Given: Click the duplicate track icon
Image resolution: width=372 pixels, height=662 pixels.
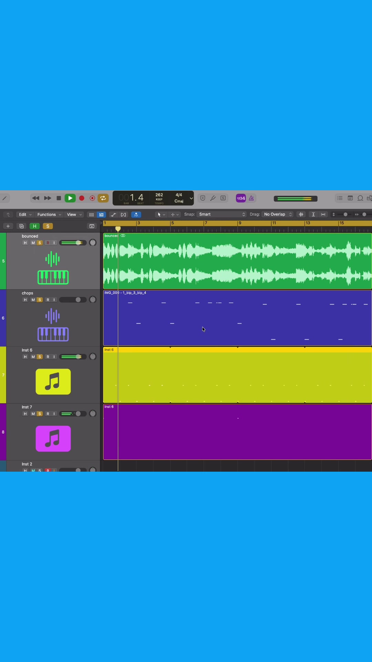Looking at the screenshot, I should (21, 226).
